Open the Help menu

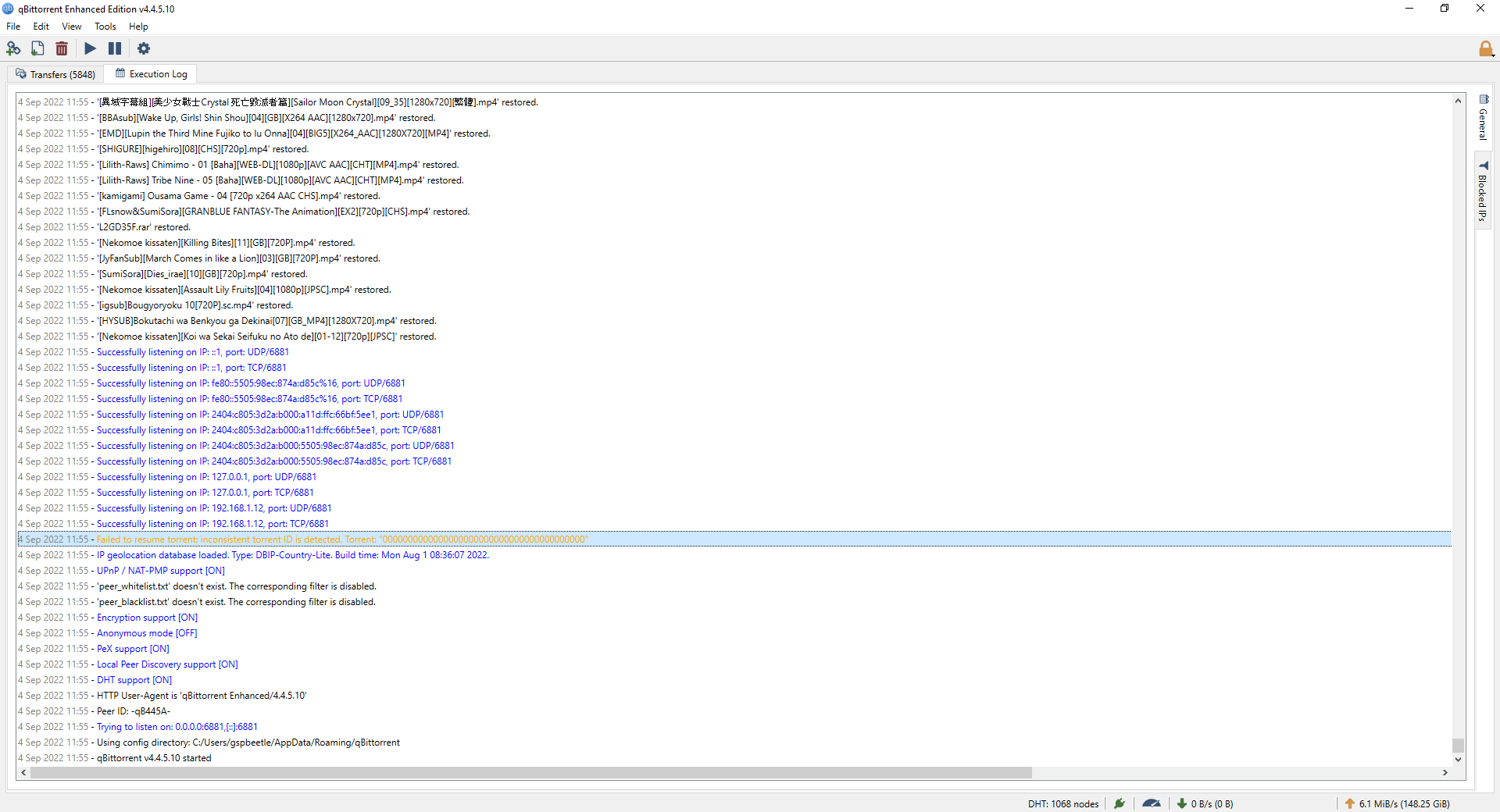tap(138, 27)
